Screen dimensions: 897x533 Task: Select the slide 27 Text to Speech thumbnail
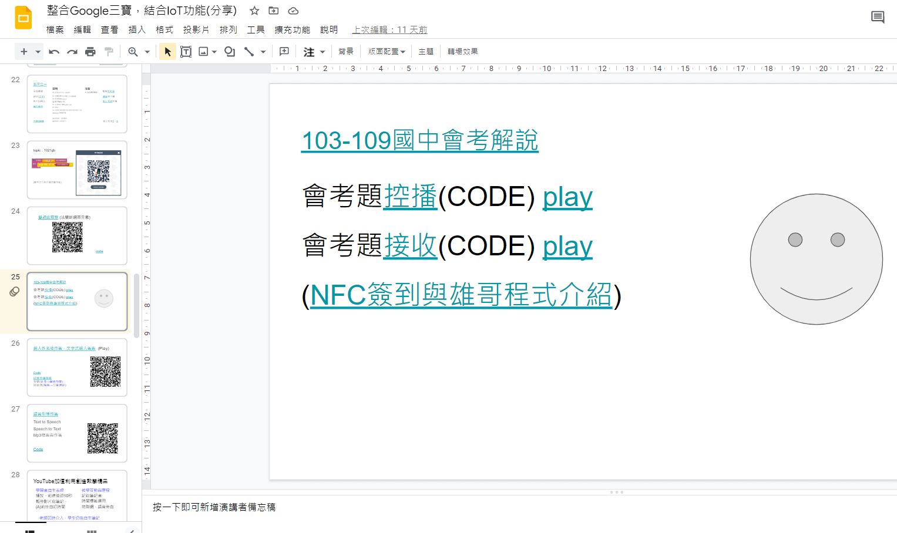click(x=77, y=433)
